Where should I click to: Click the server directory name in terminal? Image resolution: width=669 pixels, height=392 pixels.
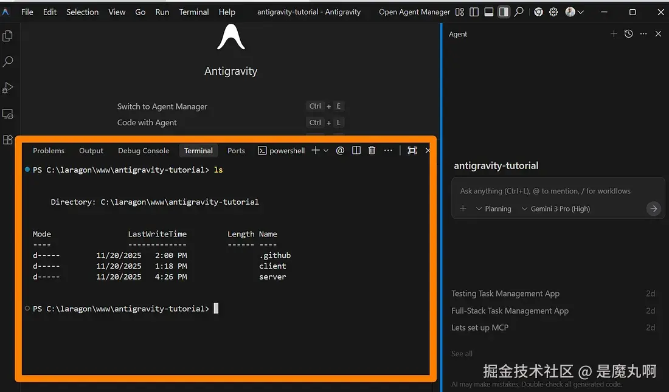(x=272, y=277)
